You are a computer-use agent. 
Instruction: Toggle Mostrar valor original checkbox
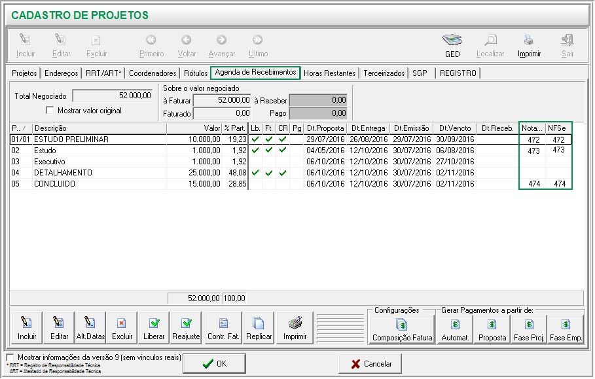coord(50,111)
